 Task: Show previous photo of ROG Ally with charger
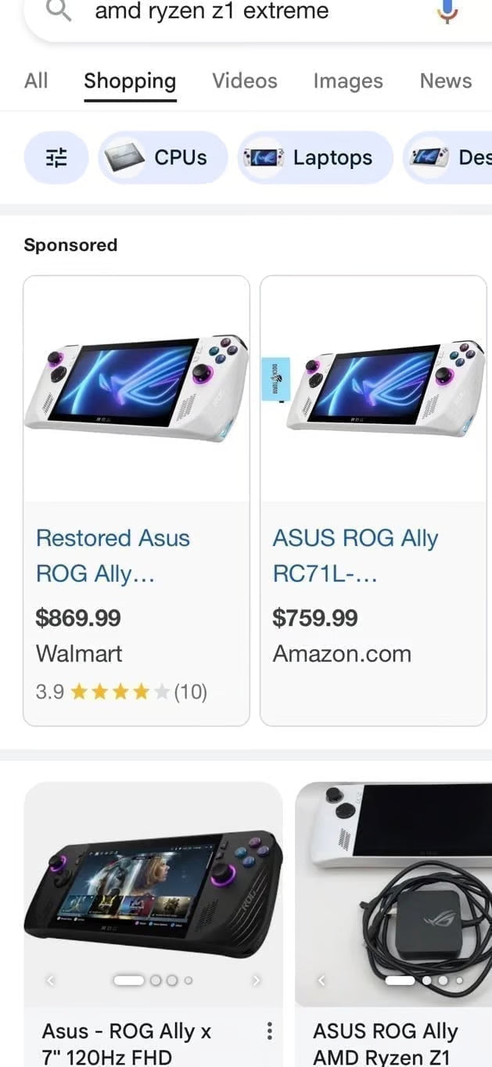point(322,979)
